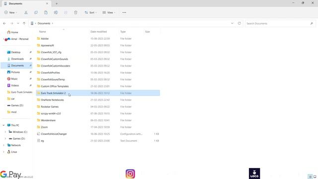
Task: Collapse the This PC tree node
Action: click(3, 125)
